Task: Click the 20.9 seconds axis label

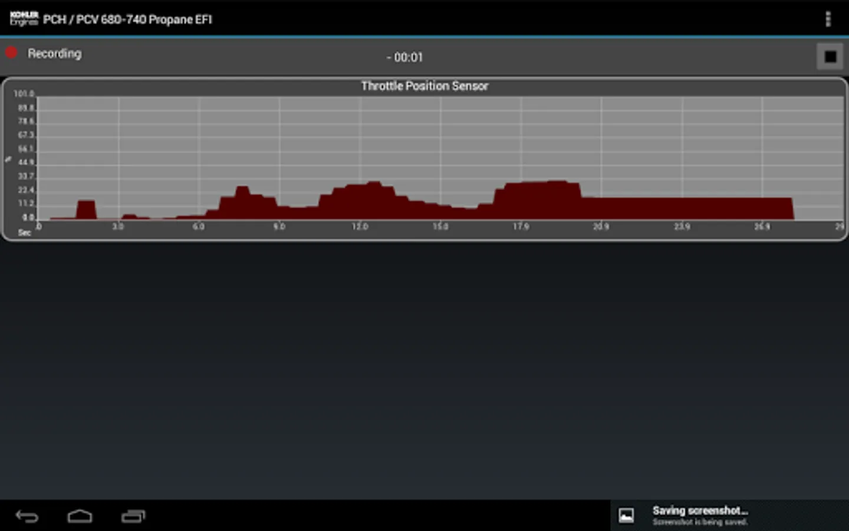Action: pyautogui.click(x=601, y=227)
